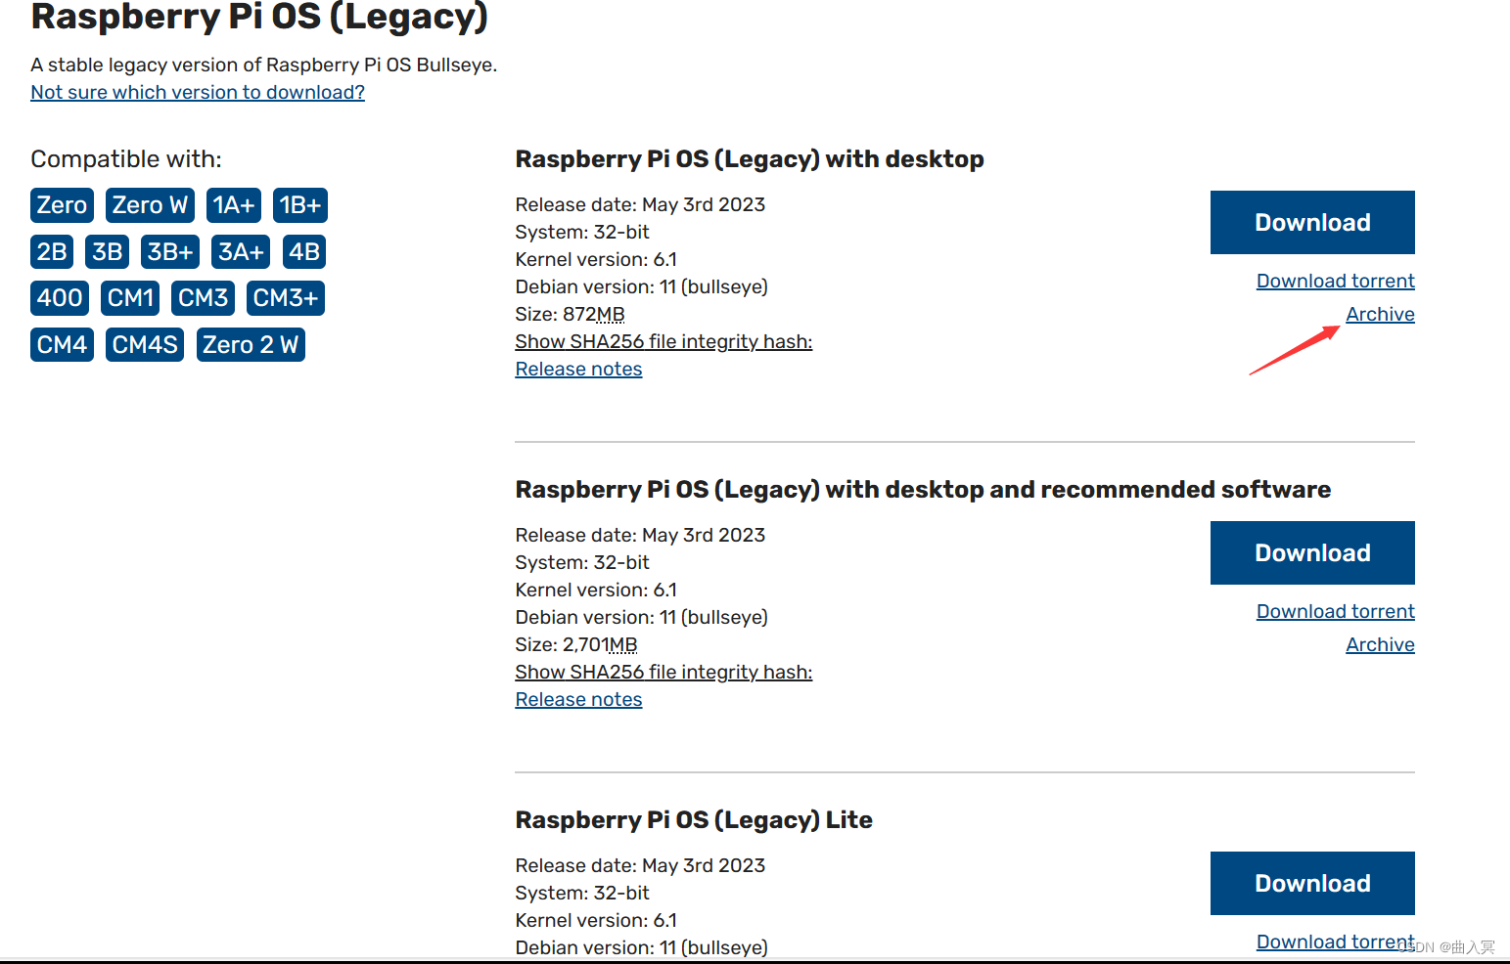Viewport: 1510px width, 964px height.
Task: Click the Download button for Raspberry Pi OS Lite
Action: 1311,883
